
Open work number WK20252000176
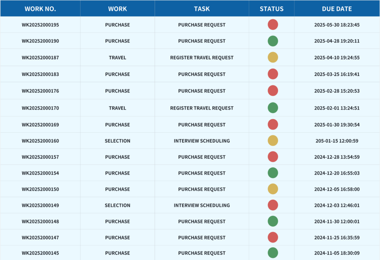point(40,91)
